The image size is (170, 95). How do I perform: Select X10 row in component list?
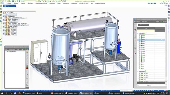point(151,67)
